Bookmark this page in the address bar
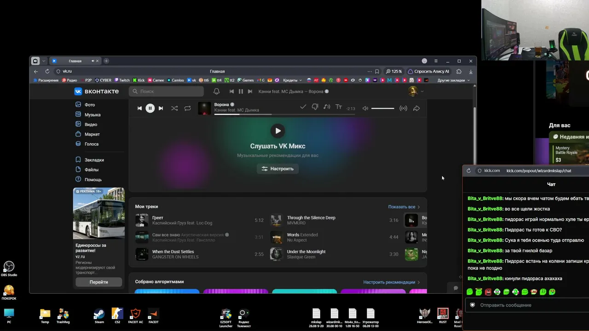 click(377, 71)
